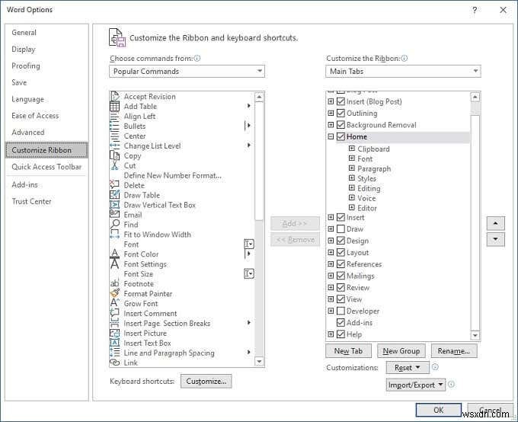518x422 pixels.
Task: Toggle the Background Removal checkbox
Action: click(341, 125)
